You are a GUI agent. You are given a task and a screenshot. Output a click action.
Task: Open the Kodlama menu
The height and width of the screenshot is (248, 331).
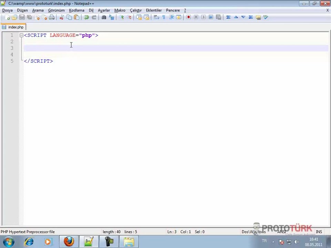coord(77,10)
